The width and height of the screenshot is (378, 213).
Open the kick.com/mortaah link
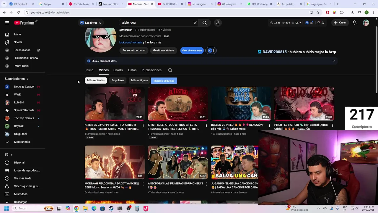131,43
